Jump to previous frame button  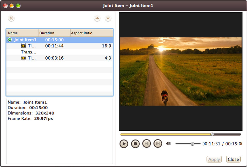pyautogui.click(x=146, y=144)
